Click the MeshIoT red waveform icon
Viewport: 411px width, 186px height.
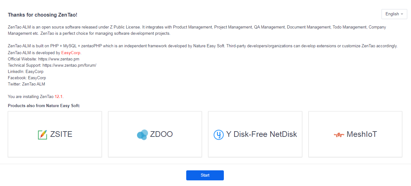339,135
